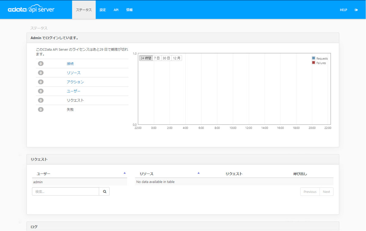Open the ステータス tab

84,10
